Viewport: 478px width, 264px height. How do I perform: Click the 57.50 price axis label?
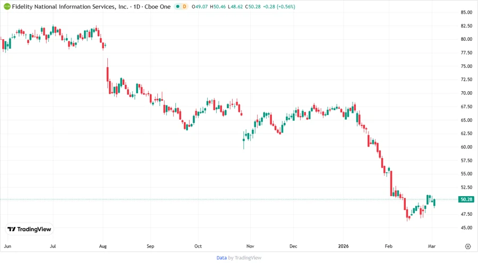(466, 161)
